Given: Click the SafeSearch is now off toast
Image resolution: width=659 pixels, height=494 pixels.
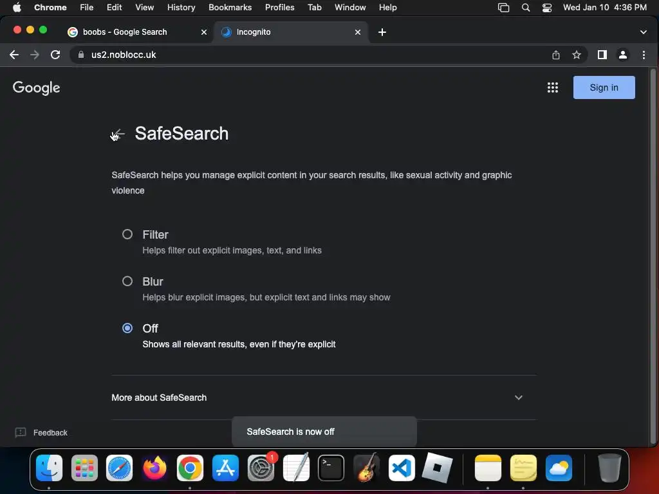Looking at the screenshot, I should (324, 432).
